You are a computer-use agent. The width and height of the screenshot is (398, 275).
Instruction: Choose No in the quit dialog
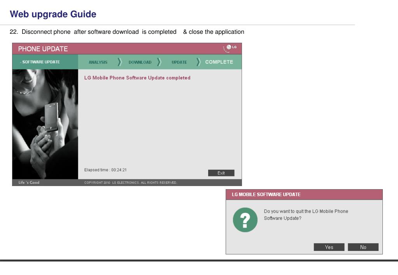click(363, 247)
